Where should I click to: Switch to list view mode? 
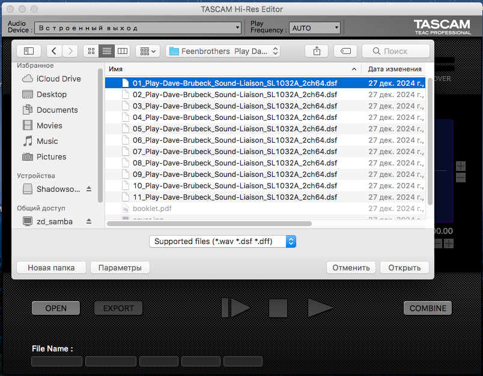pyautogui.click(x=106, y=51)
